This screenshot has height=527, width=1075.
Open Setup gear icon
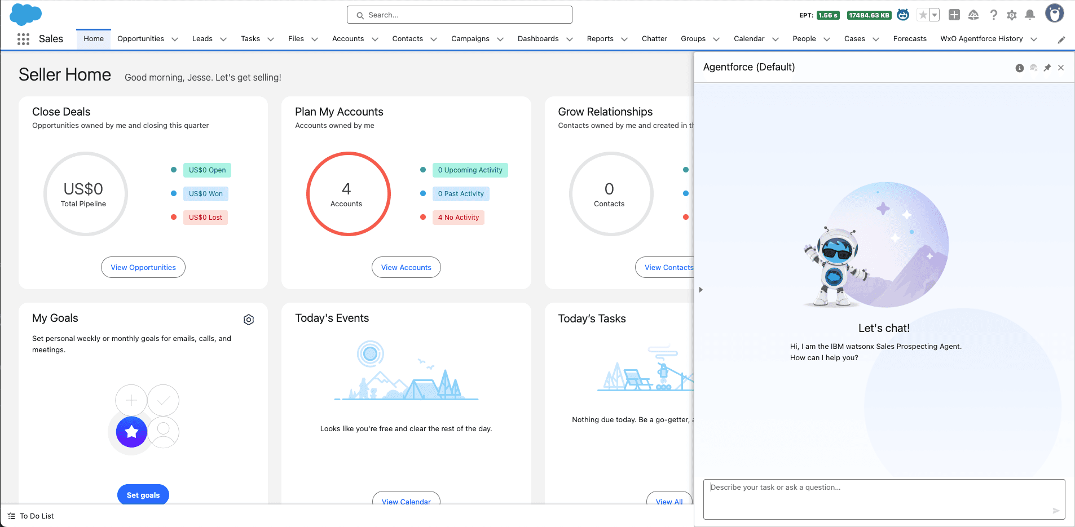click(x=1012, y=15)
